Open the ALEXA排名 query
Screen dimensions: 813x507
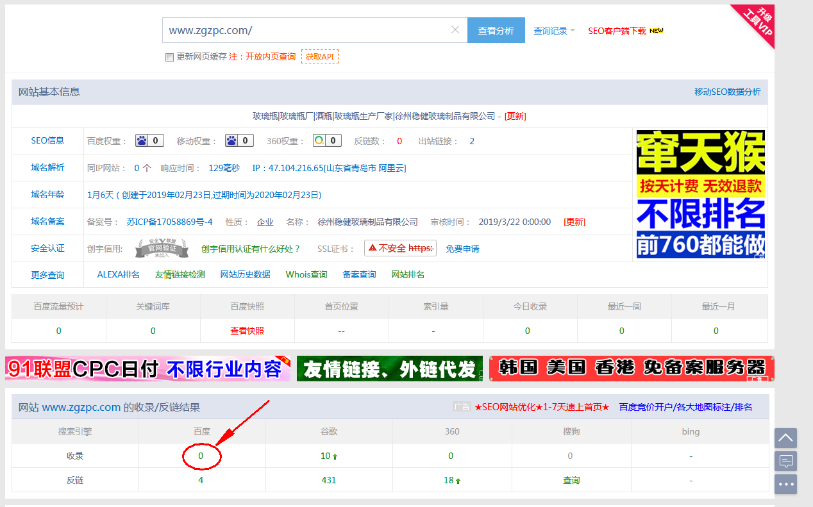119,274
